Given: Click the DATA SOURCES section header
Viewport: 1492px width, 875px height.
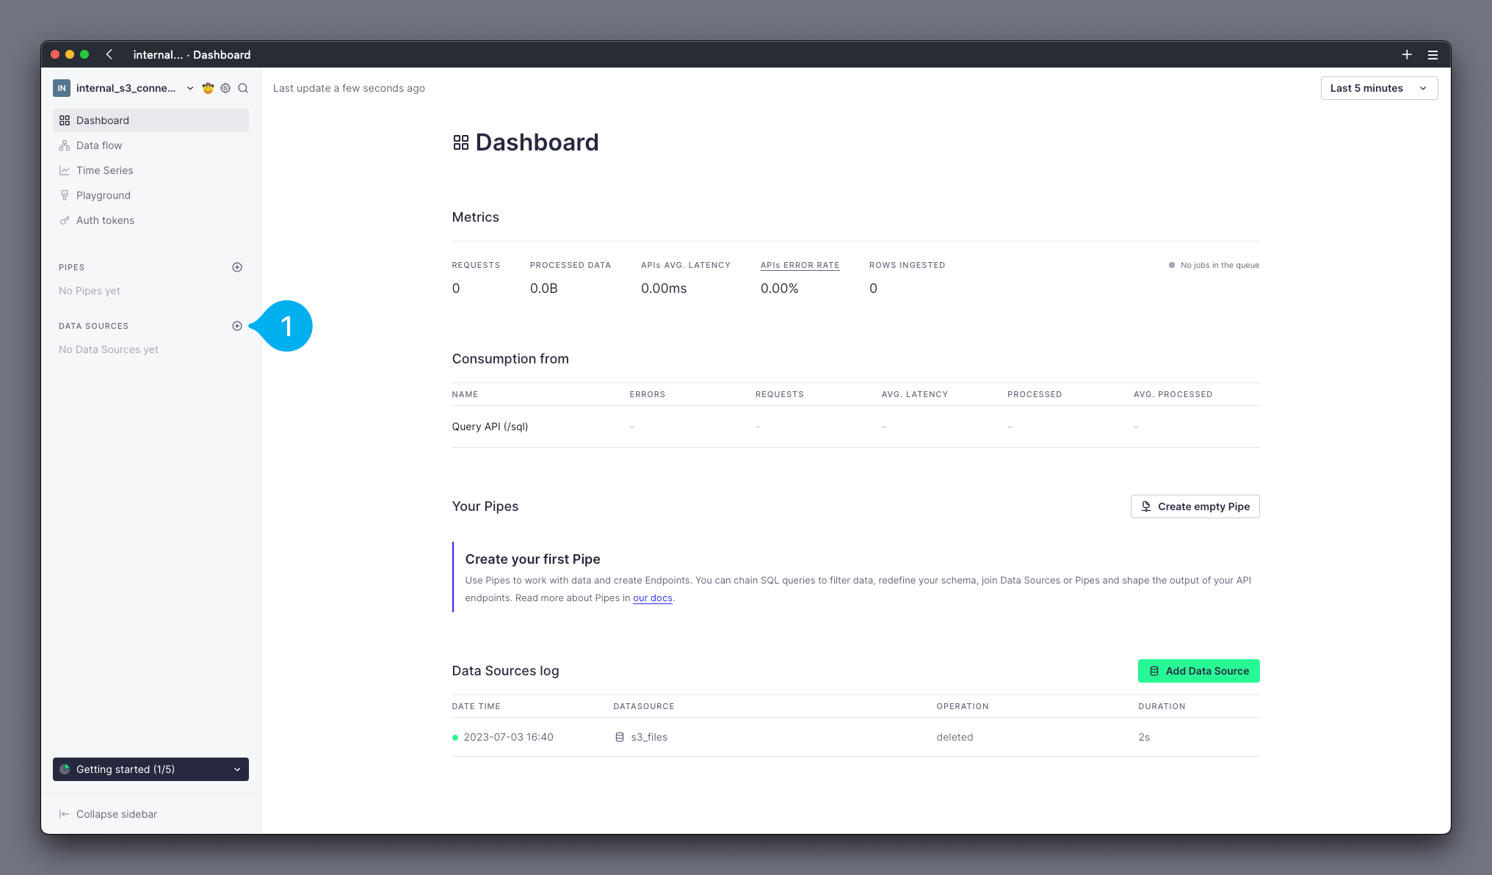Looking at the screenshot, I should coord(93,326).
